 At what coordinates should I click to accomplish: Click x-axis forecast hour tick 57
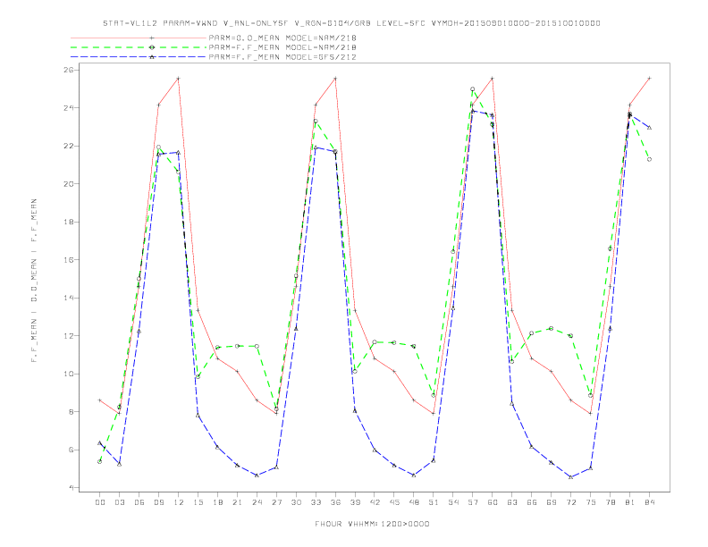coord(473,502)
